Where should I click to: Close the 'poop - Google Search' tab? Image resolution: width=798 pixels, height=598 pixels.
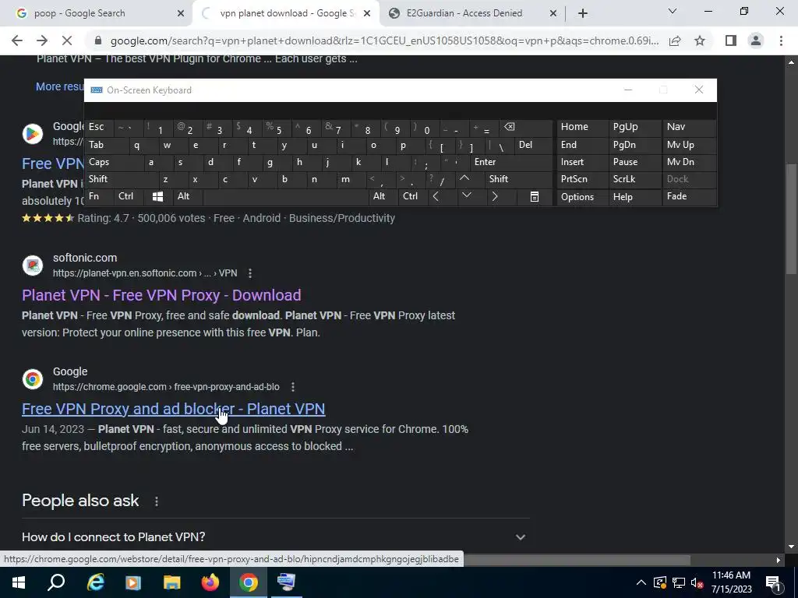[180, 13]
